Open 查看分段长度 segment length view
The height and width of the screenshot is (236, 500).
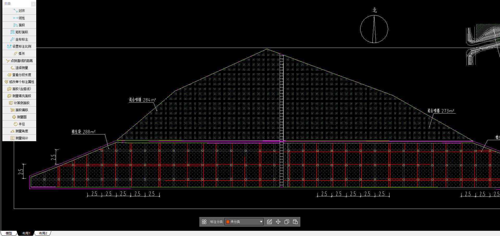pyautogui.click(x=19, y=75)
